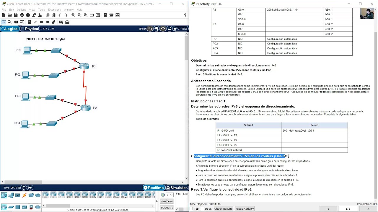This screenshot has width=378, height=212.
Task: Click the Back navigation icon near Root
Action: click(x=150, y=29)
